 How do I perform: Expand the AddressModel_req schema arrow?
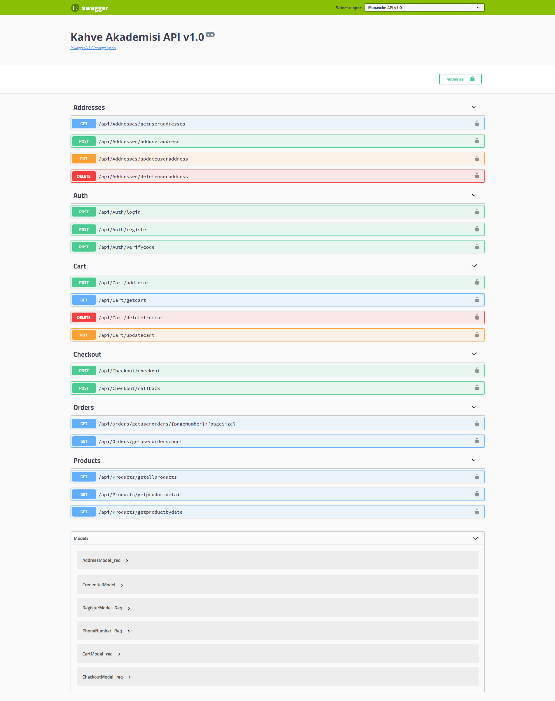click(x=127, y=560)
